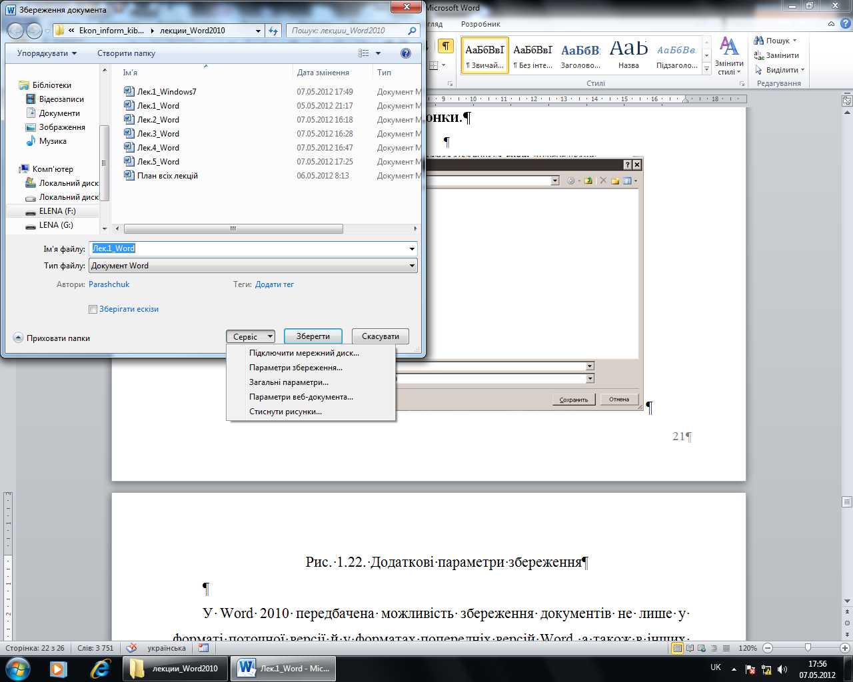Choose Параметри веб-документа... from the menu
853x682 pixels.
301,397
